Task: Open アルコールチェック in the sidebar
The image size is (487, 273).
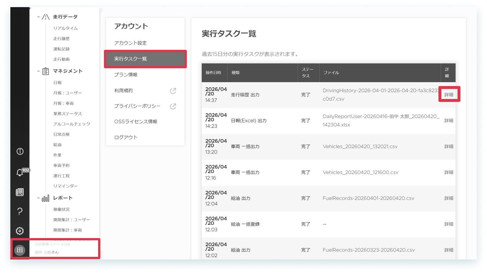Action: [72, 124]
